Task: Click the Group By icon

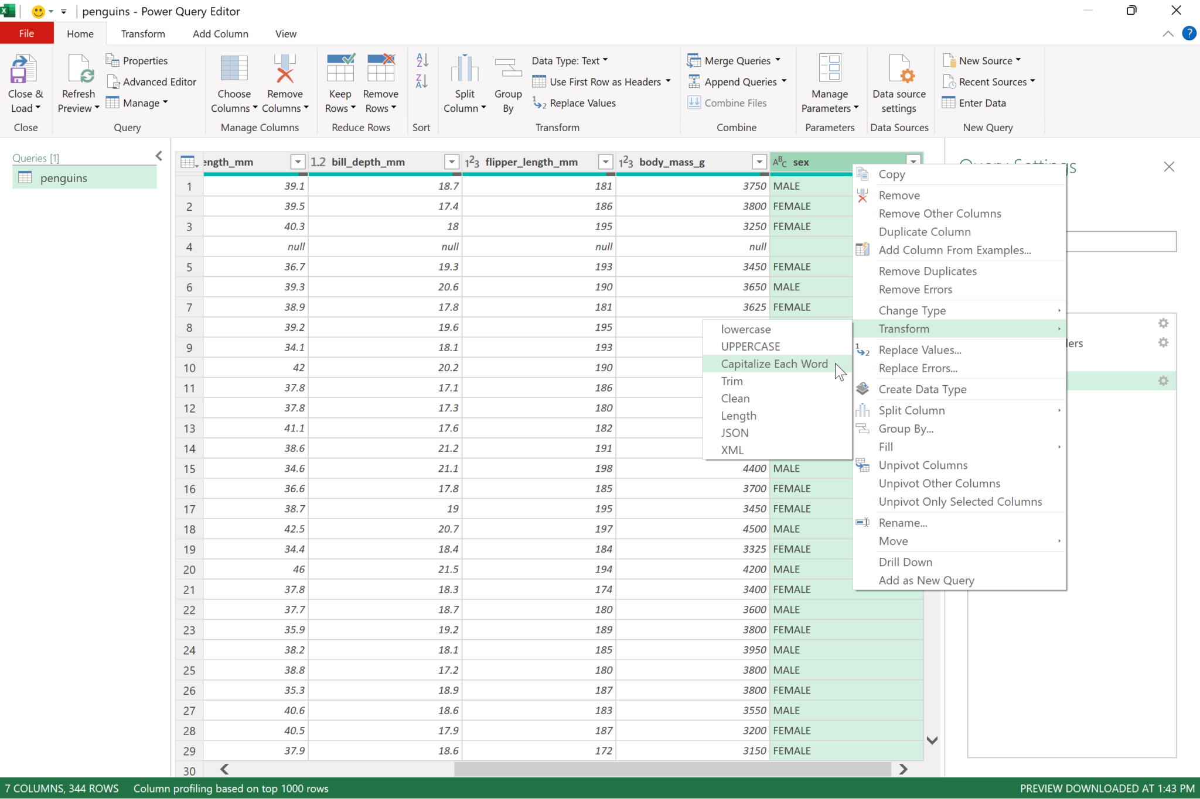Action: pyautogui.click(x=507, y=70)
